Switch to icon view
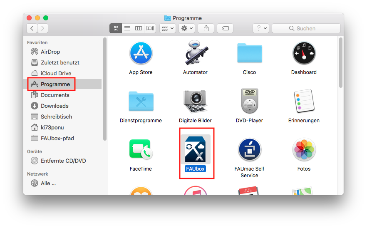Image resolution: width=367 pixels, height=228 pixels. [x=116, y=28]
